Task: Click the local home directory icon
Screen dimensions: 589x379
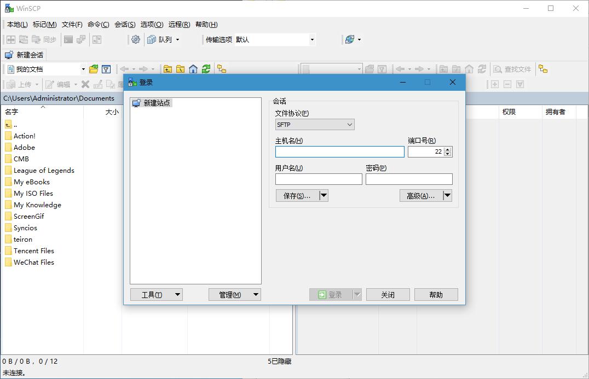Action: (193, 69)
